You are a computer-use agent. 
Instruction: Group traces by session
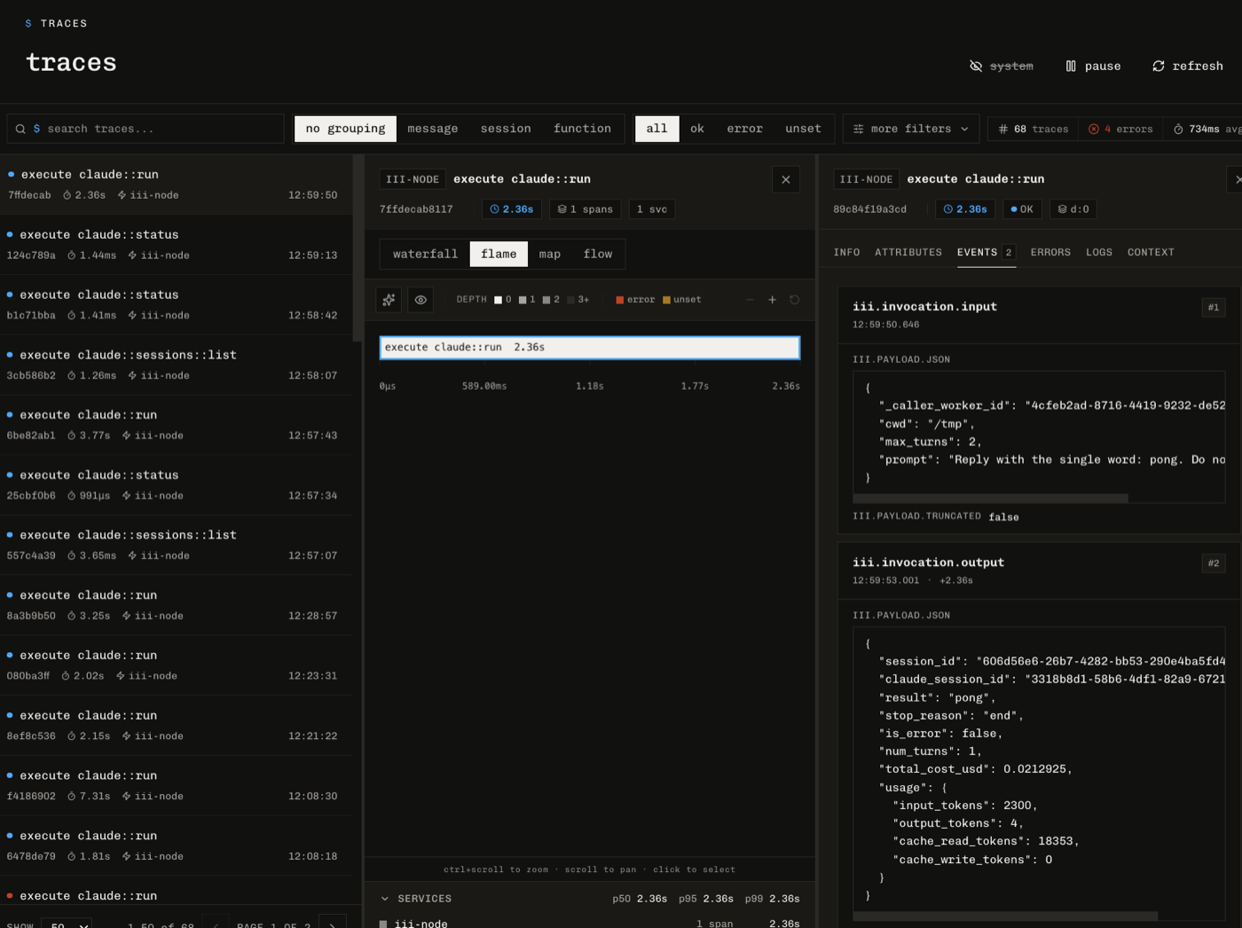coord(506,129)
